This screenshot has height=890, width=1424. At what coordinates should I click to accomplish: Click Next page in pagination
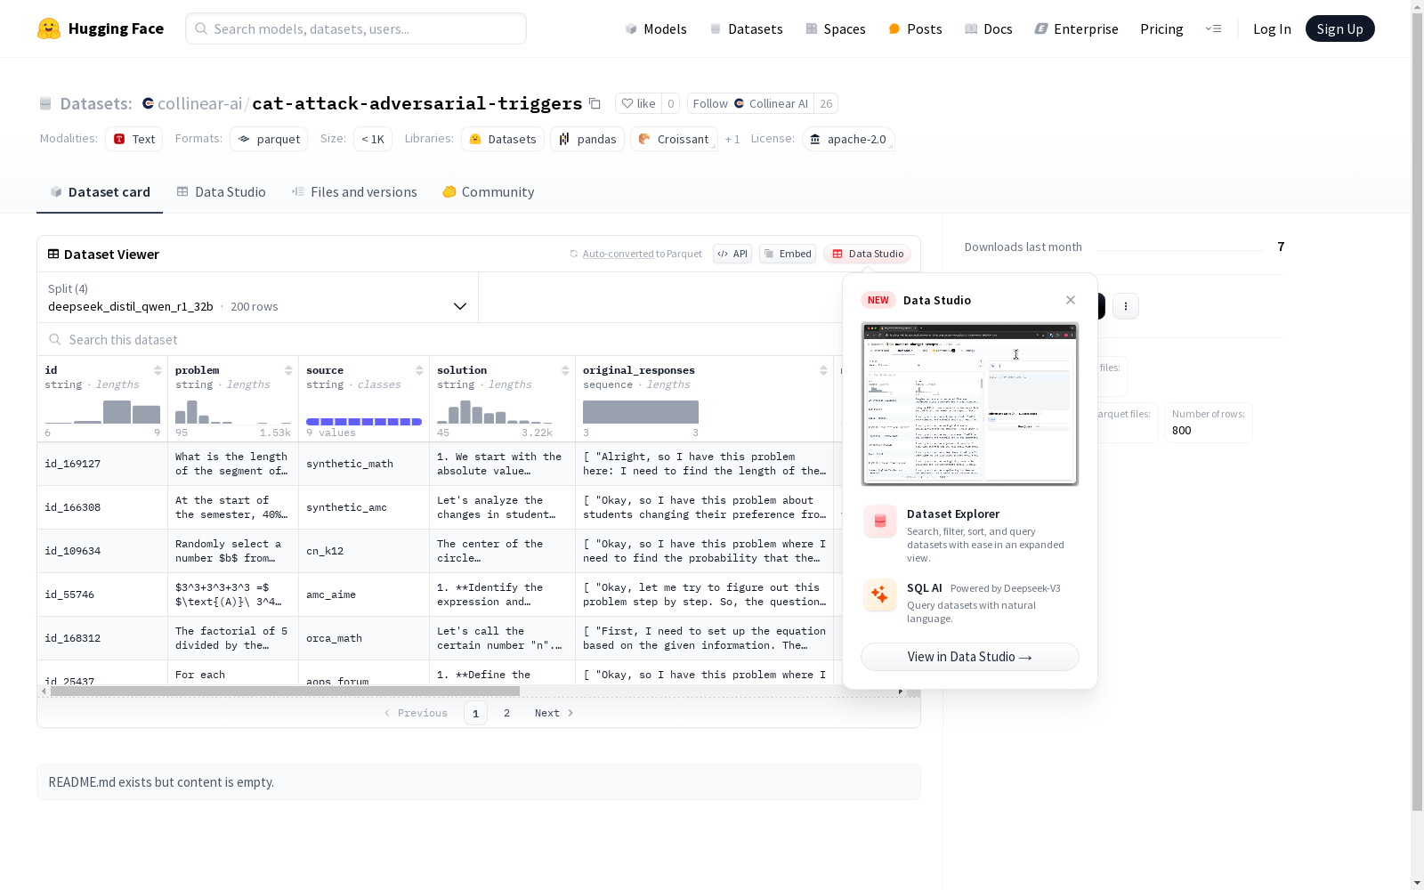pos(554,713)
